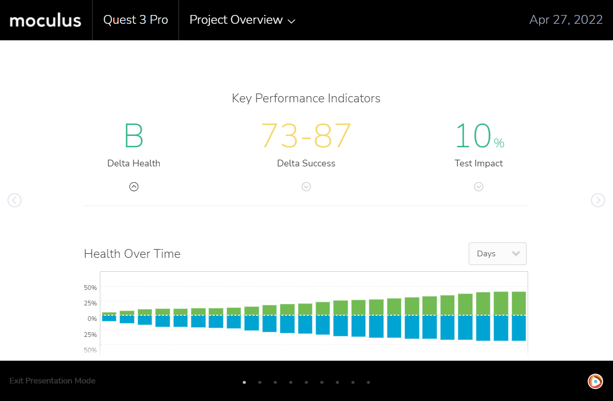Image resolution: width=613 pixels, height=401 pixels.
Task: Expand the Delta Success details chevron
Action: click(306, 187)
